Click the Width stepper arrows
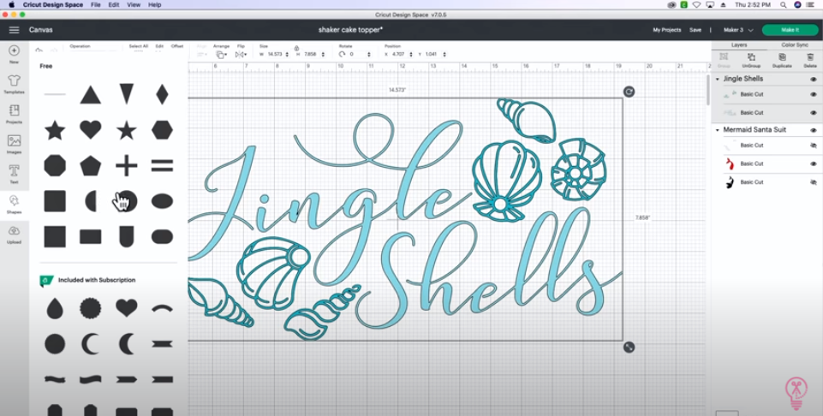 [x=287, y=55]
